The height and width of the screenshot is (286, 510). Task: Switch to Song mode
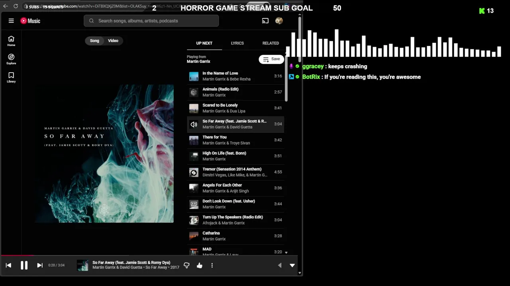94,41
